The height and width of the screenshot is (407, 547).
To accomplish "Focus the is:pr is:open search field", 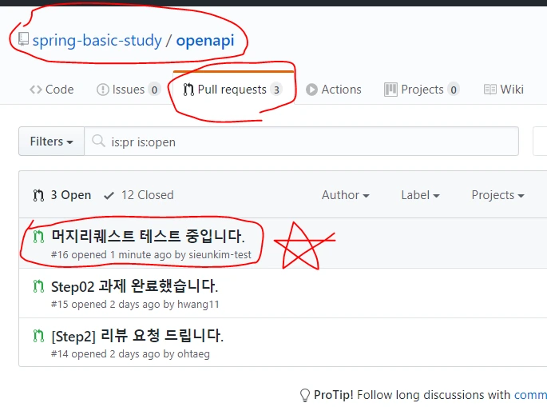I will [301, 142].
